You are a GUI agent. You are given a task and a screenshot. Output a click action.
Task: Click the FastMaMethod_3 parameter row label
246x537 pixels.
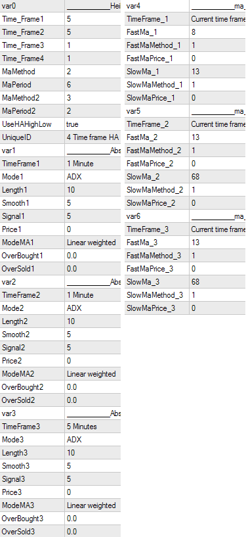[x=157, y=256]
